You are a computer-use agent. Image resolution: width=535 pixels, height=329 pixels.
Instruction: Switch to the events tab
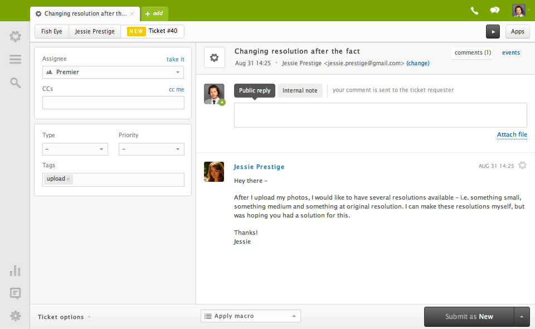[x=510, y=52]
